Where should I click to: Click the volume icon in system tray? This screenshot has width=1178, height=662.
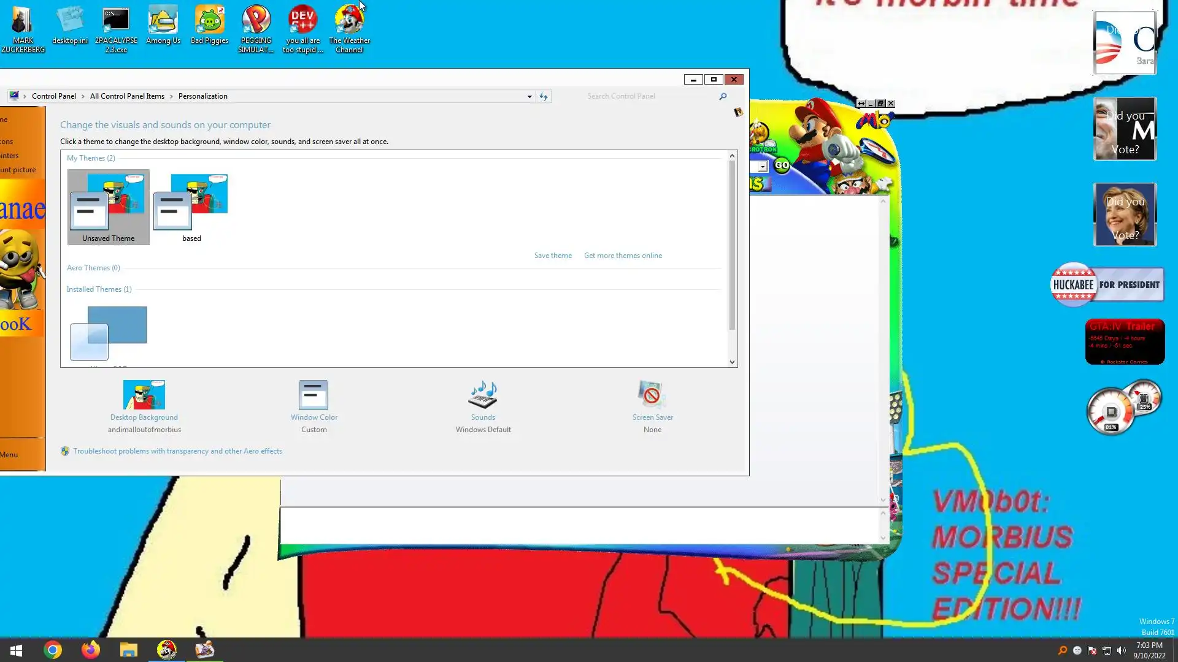click(x=1122, y=650)
